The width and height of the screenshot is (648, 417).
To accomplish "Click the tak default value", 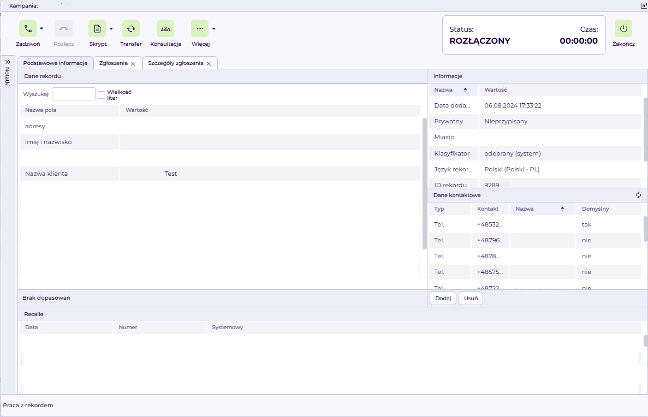I will coord(586,224).
